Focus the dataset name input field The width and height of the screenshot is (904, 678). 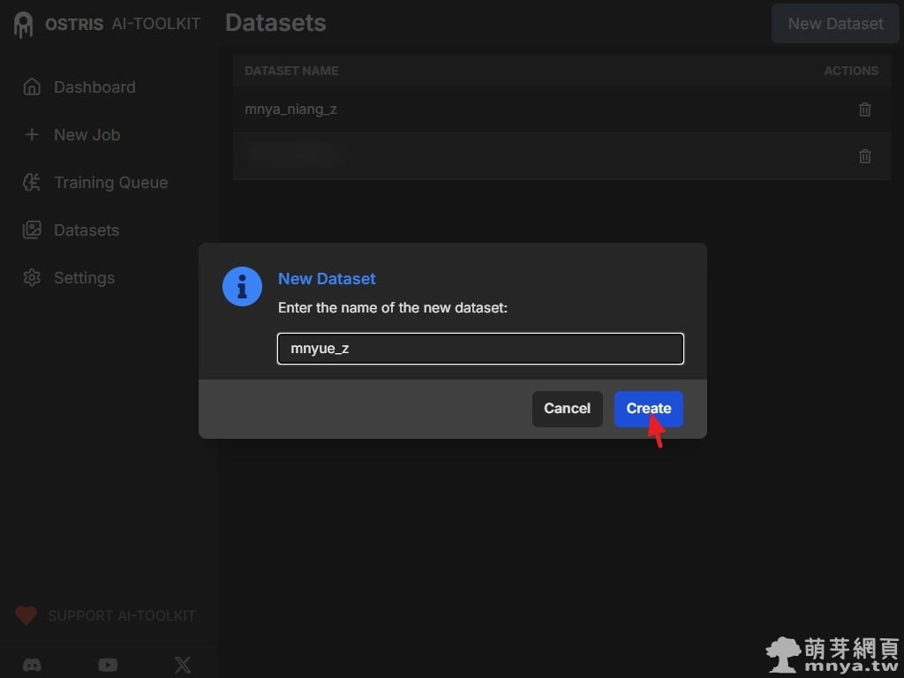coord(480,349)
